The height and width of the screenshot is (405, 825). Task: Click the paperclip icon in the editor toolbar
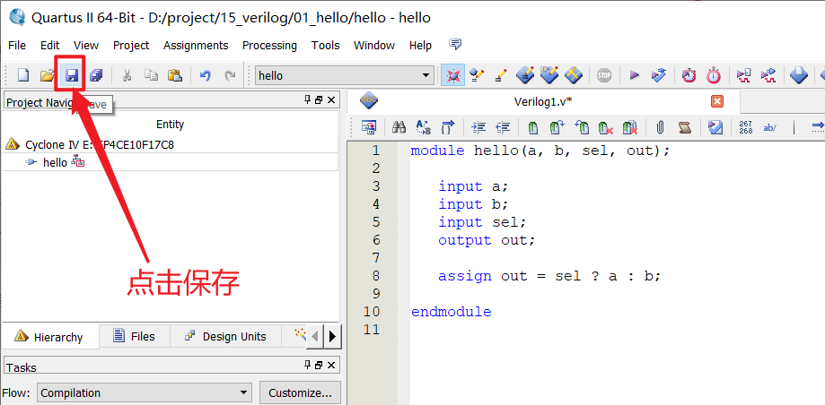click(661, 127)
